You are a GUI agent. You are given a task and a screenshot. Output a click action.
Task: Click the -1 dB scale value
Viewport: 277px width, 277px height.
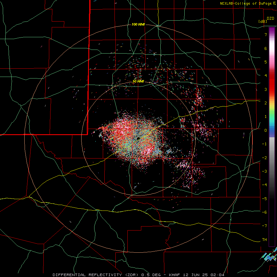(x=264, y=144)
